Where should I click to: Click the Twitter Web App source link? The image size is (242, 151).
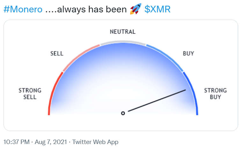coord(95,142)
